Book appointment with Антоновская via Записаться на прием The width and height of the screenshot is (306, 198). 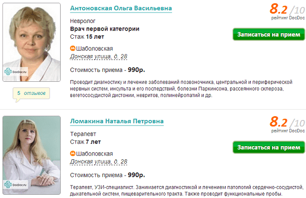pos(269,34)
